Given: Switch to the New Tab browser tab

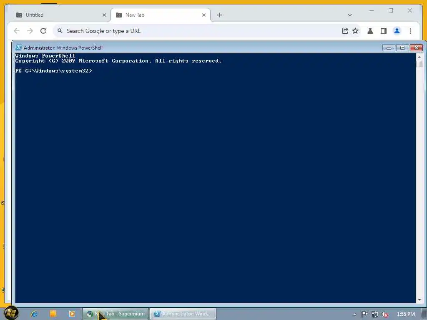Looking at the screenshot, I should click(x=161, y=15).
